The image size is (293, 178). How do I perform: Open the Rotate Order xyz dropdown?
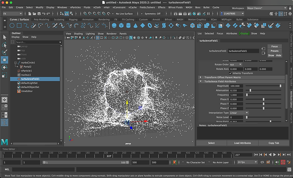coord(236,64)
